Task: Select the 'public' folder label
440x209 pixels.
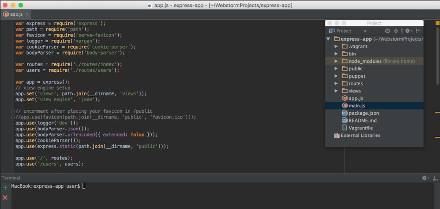Action: coord(356,68)
